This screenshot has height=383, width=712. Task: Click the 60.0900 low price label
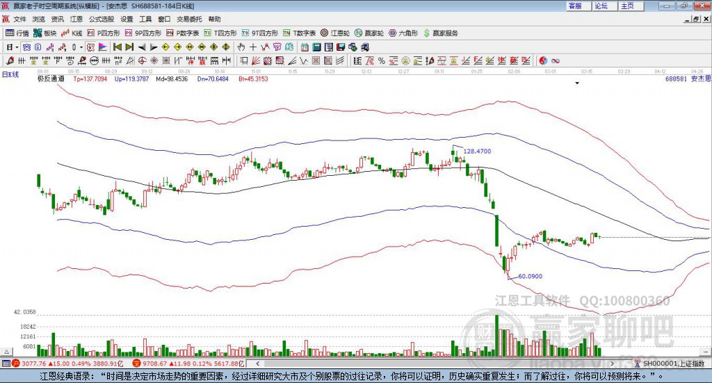point(530,276)
